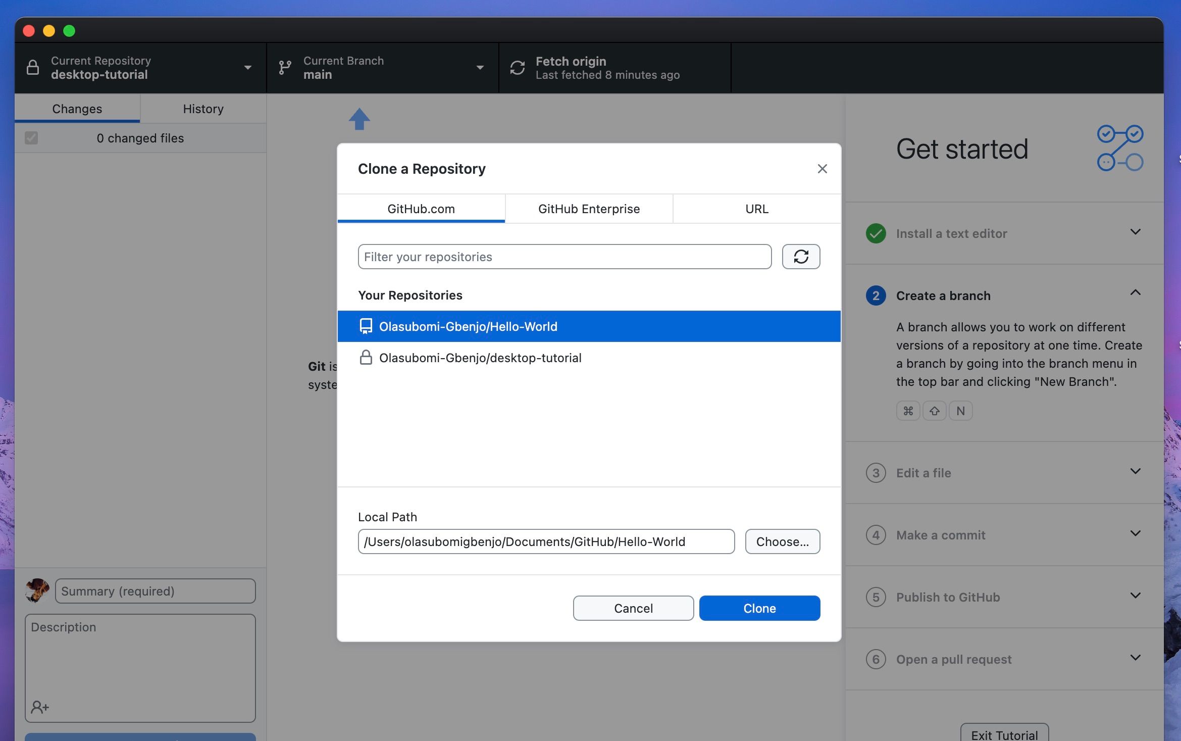Screen dimensions: 1181x741
Task: Switch to the History tab
Action: (x=203, y=108)
